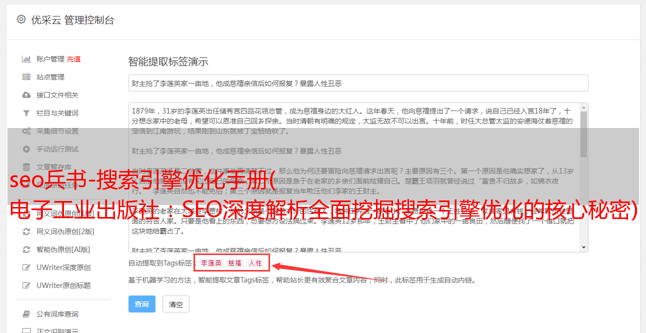Open 同义词伪原创[2版] in the sidebar
The width and height of the screenshot is (646, 333).
(65, 231)
